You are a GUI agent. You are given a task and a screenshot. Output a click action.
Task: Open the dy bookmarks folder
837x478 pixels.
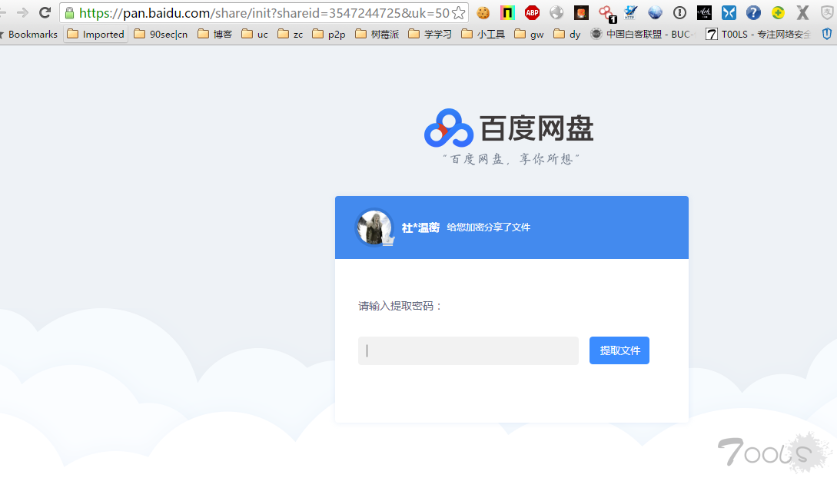pos(567,34)
